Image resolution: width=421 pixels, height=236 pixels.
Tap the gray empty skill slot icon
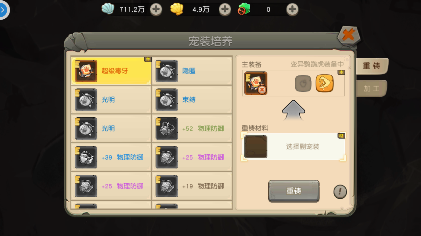(x=303, y=83)
